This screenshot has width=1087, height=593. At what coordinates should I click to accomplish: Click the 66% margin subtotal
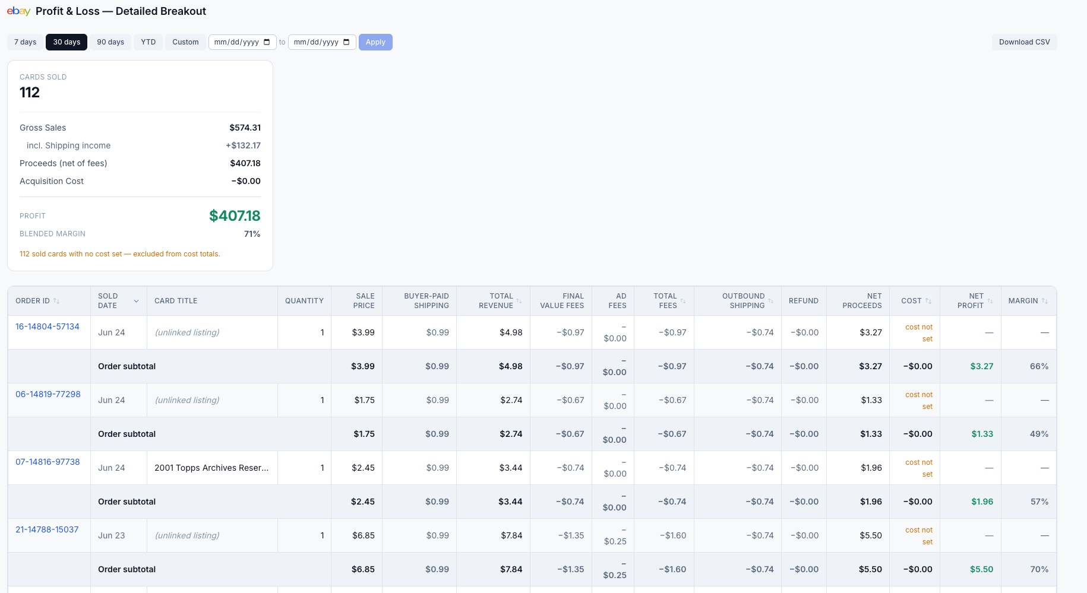[x=1039, y=366]
